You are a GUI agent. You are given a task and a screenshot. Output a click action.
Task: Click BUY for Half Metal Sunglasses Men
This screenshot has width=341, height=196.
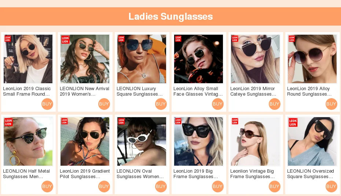click(47, 187)
